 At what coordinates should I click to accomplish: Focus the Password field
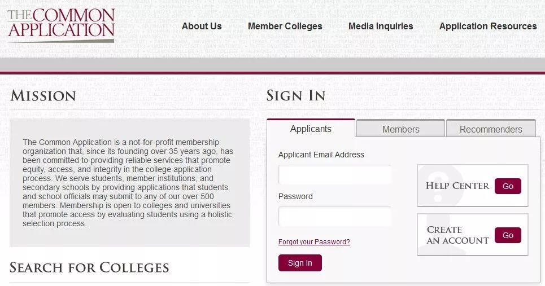(335, 216)
